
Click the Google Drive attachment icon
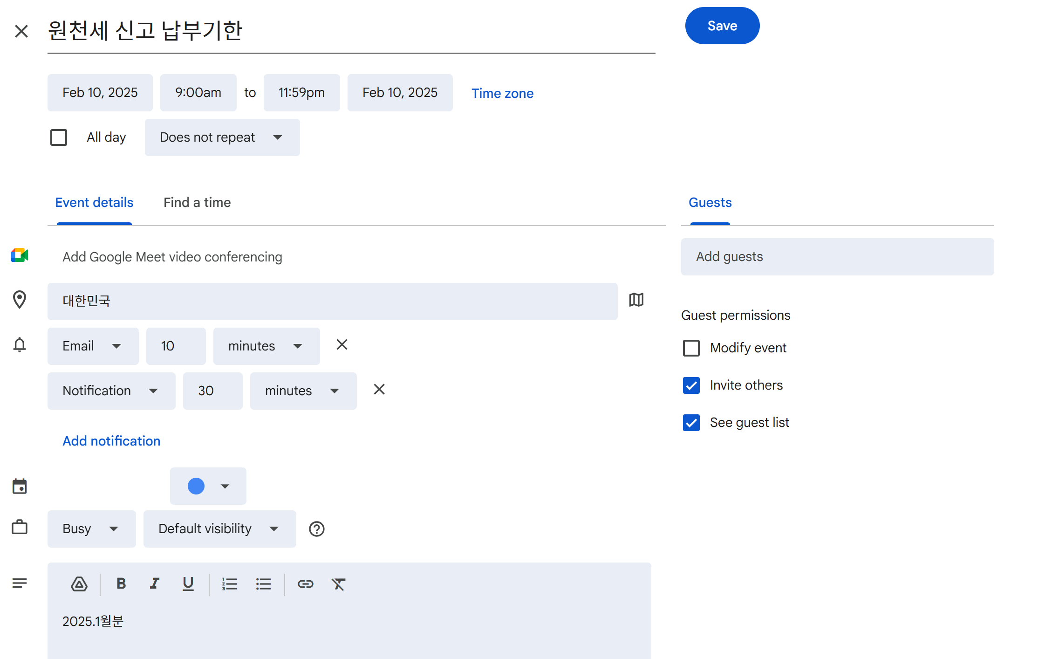coord(79,584)
